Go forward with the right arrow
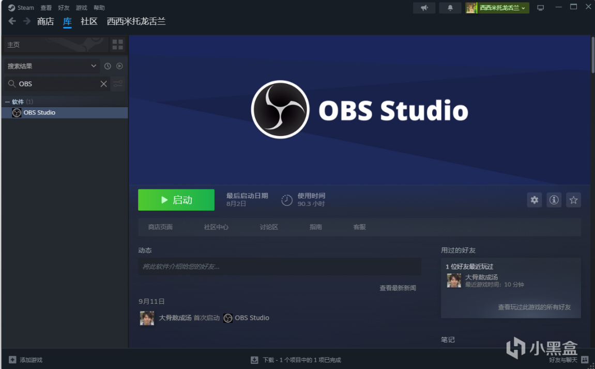 (x=26, y=21)
